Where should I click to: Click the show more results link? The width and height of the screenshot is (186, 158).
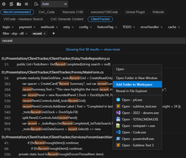[112, 49]
